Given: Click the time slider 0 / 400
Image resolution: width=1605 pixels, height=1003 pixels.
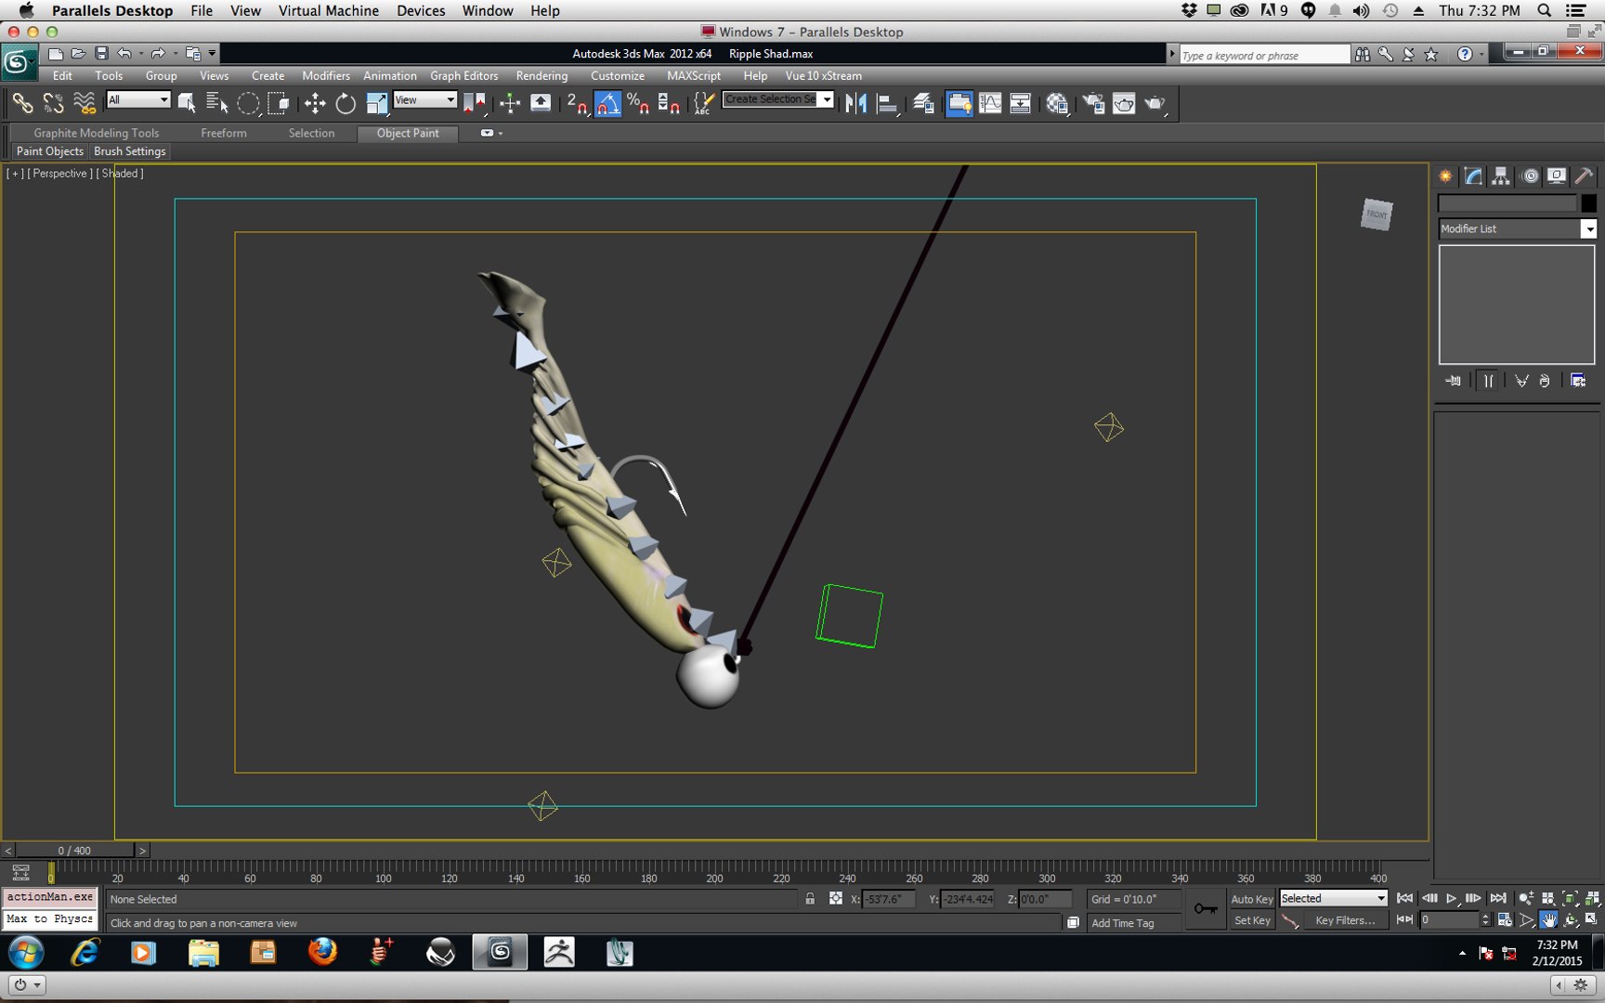Looking at the screenshot, I should (74, 850).
